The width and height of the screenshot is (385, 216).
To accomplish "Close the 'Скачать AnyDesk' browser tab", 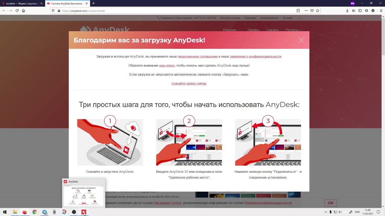I will 87,3.
